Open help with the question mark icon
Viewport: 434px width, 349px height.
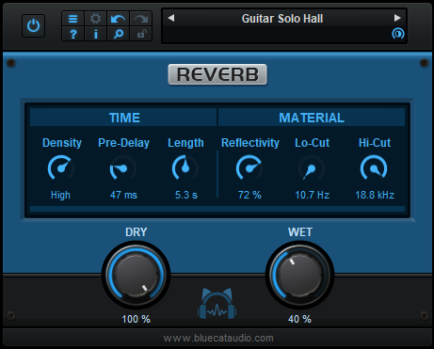[72, 34]
